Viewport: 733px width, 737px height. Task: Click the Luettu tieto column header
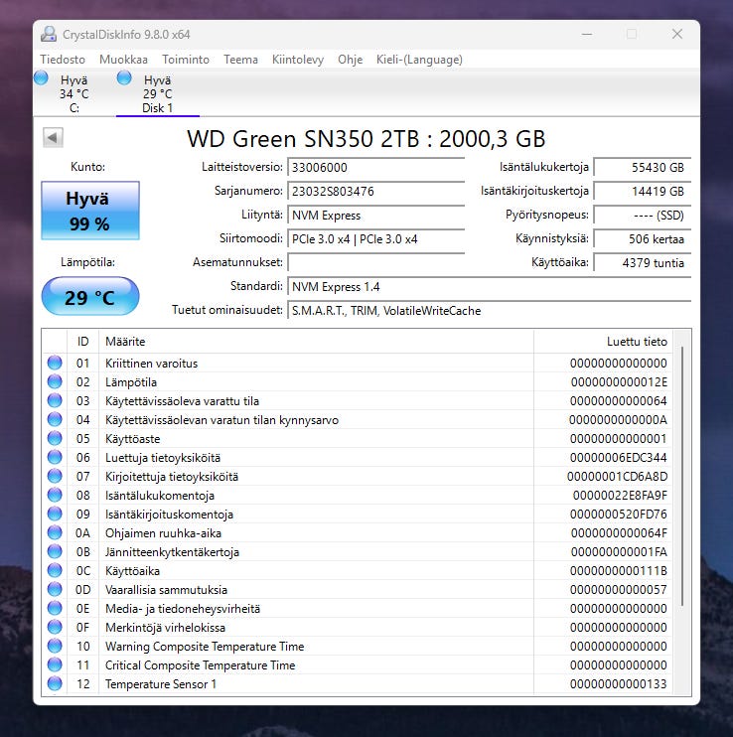(x=603, y=342)
